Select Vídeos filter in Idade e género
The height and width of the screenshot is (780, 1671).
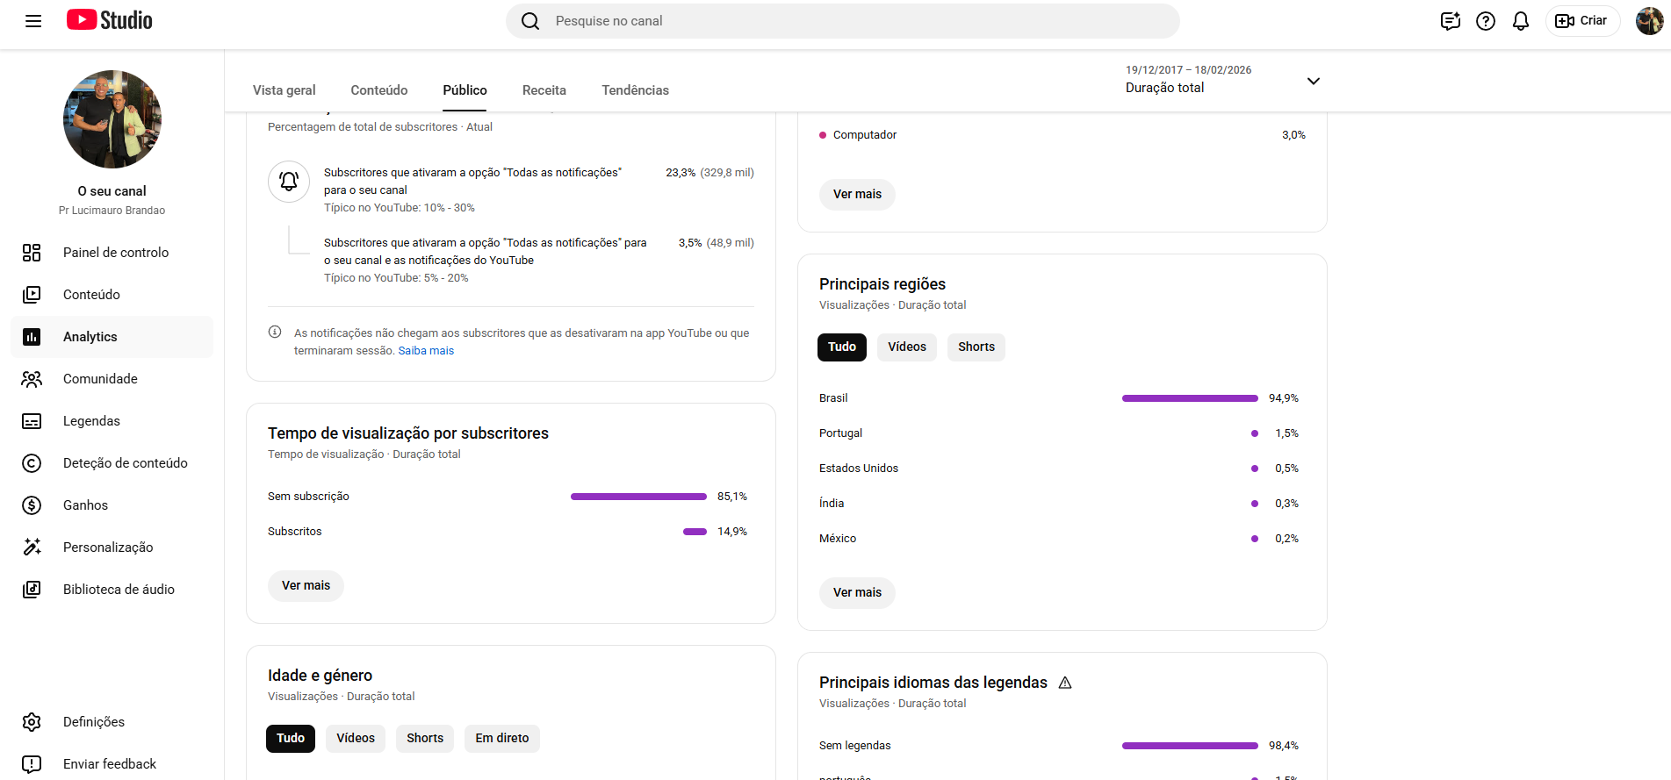[356, 739]
